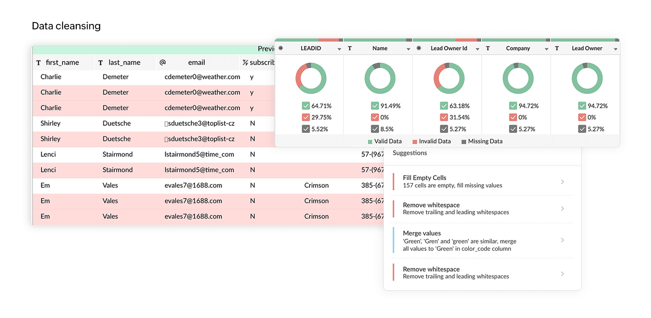Screen dimensions: 651x318
Task: Click the Company column donut chart
Action: [x=518, y=78]
